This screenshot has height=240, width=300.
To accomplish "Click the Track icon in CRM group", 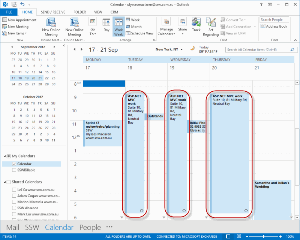I will pos(196,25).
